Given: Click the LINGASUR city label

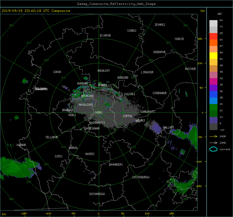Looking at the screenshot, I should [x=147, y=72].
